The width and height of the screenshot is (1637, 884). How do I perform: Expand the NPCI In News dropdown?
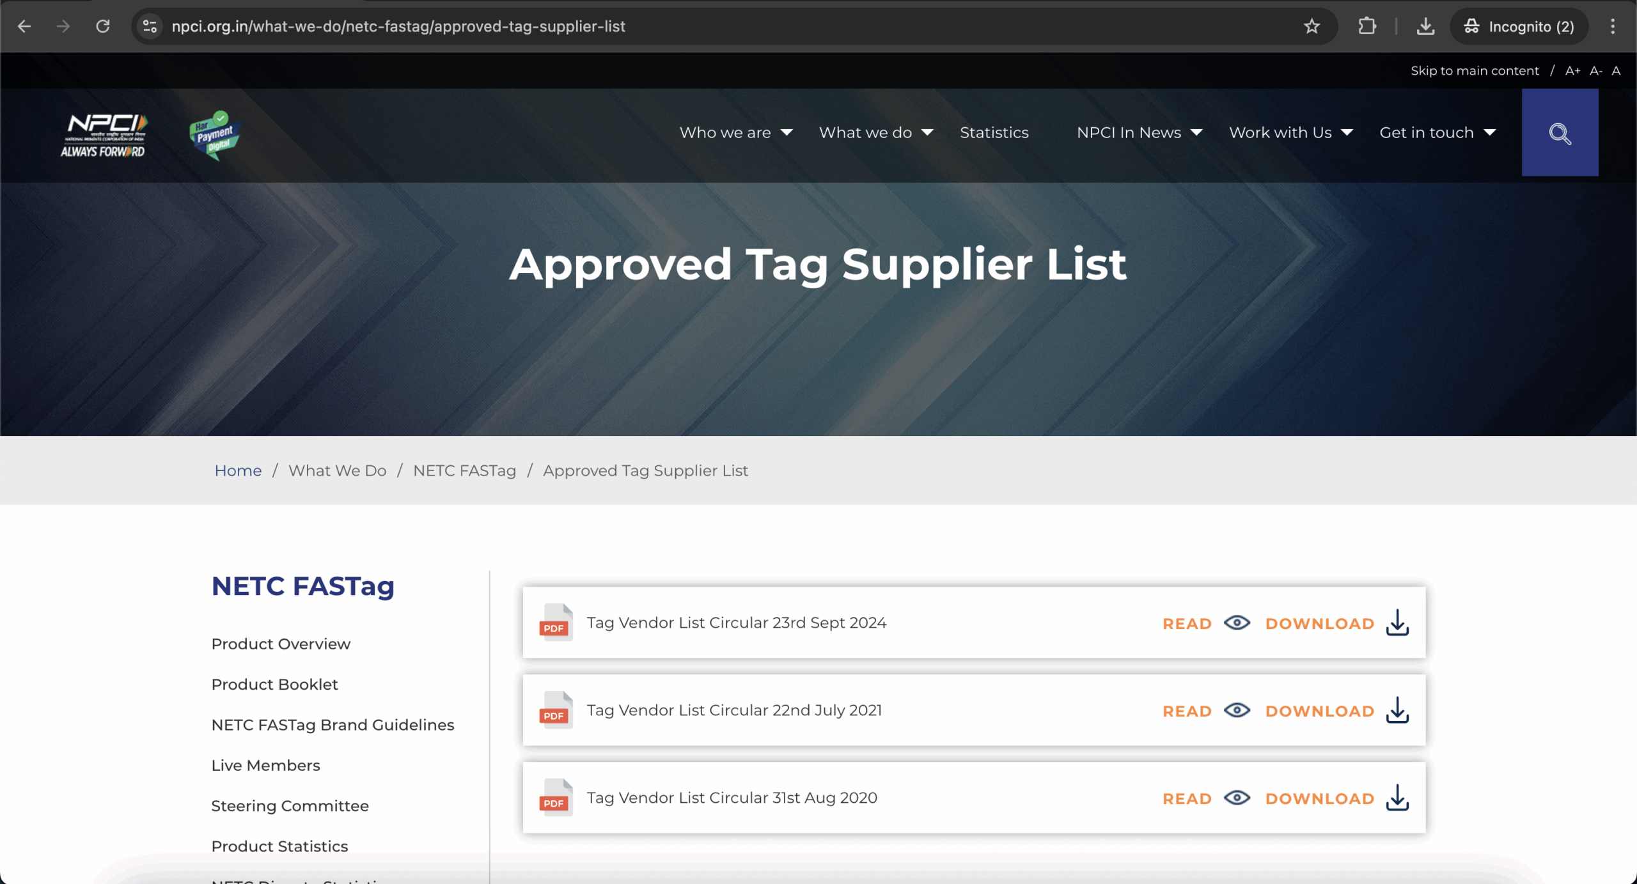[x=1129, y=132]
